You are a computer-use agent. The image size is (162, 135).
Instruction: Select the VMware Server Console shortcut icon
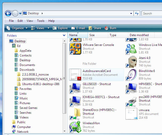(75, 49)
